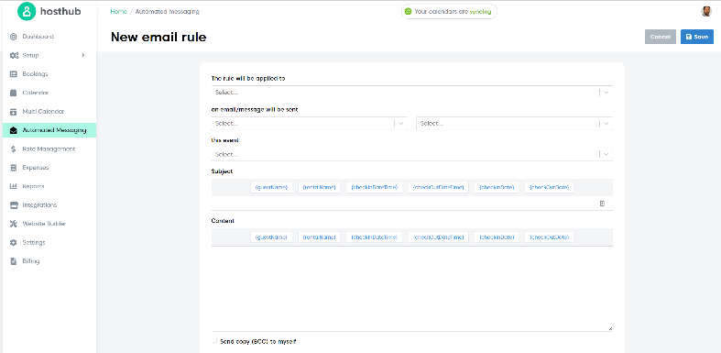Insert {checkOutDateTime} tag into Subject
Screen dimensions: 721x353
(x=438, y=187)
